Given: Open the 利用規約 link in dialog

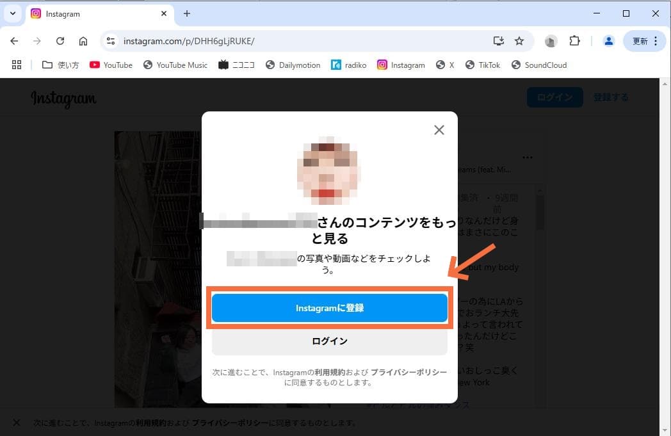Looking at the screenshot, I should [329, 373].
